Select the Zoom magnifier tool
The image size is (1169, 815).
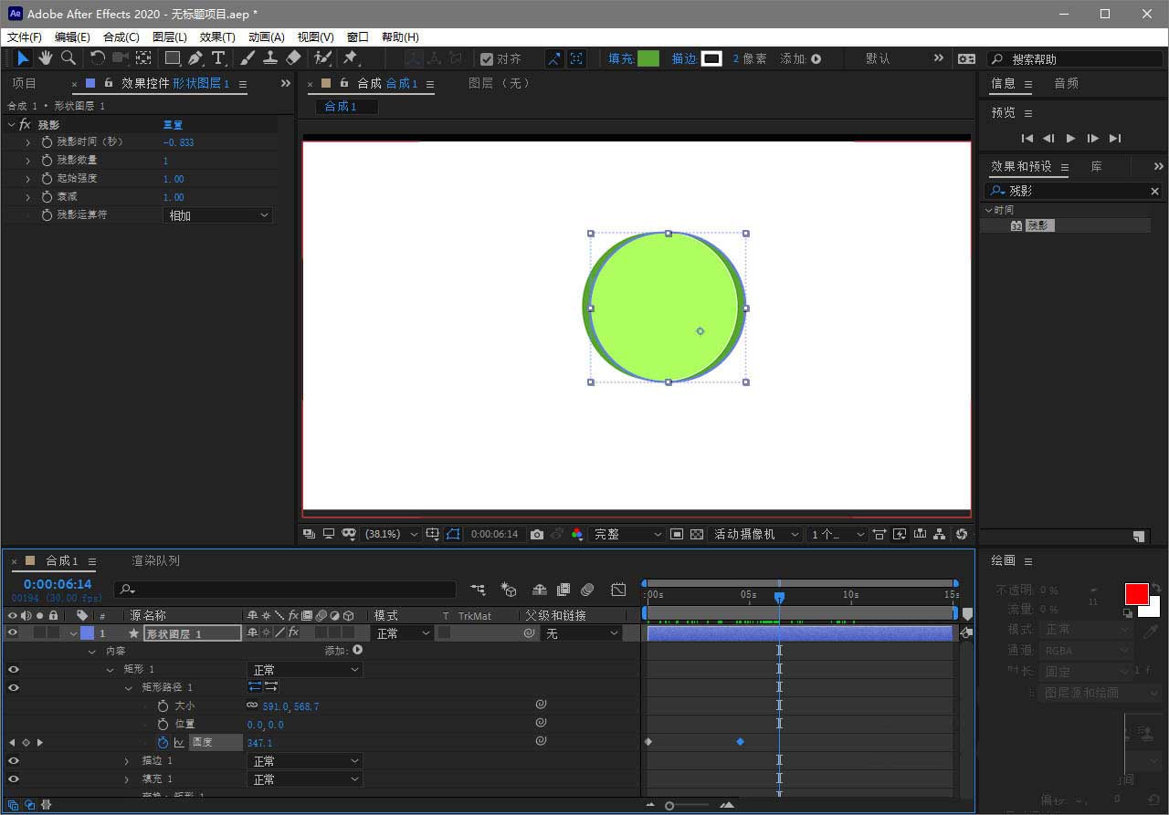click(68, 58)
